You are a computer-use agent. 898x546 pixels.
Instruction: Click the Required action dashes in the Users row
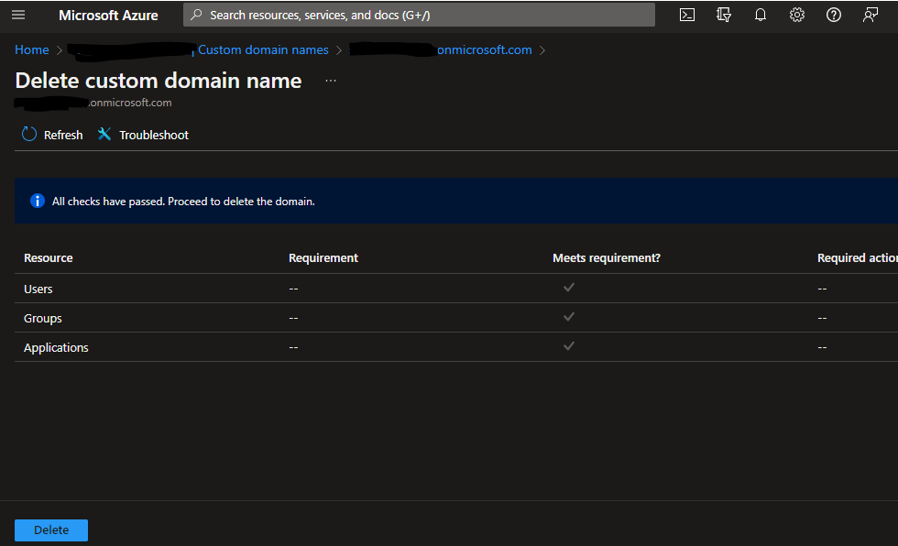[822, 289]
